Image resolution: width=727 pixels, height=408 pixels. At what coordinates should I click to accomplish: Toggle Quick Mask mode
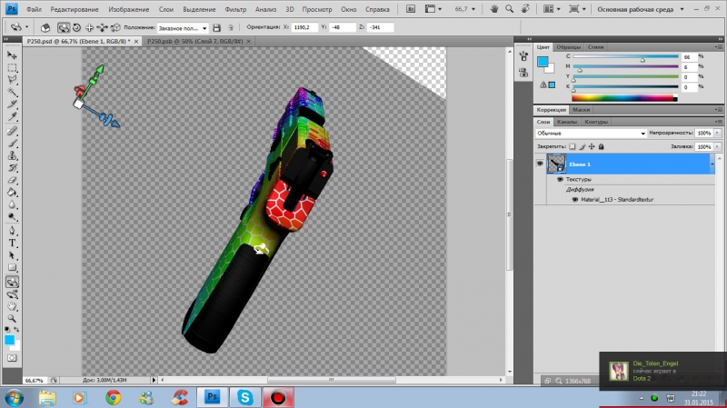coord(12,358)
